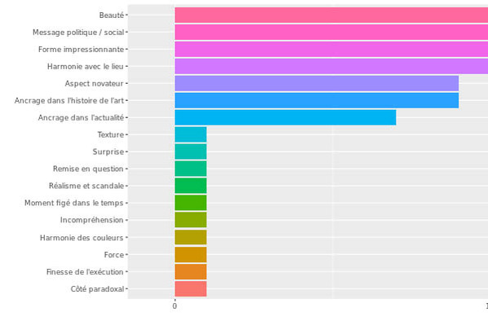Click the pink Beauté bar
The height and width of the screenshot is (325, 488).
331,15
